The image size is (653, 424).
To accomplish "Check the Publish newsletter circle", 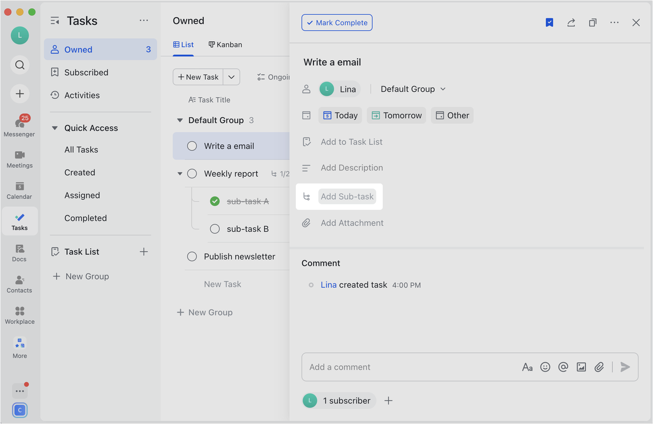I will 192,256.
